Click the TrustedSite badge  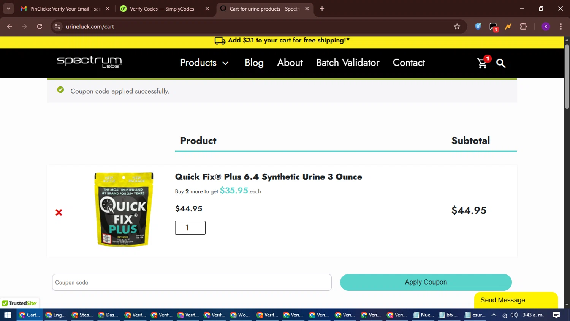tap(19, 303)
